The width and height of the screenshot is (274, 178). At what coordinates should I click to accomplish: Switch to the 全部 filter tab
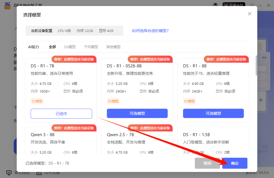tap(52, 47)
